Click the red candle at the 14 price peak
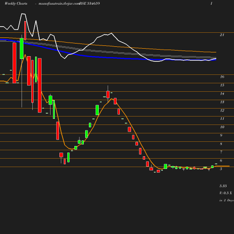 (108, 95)
